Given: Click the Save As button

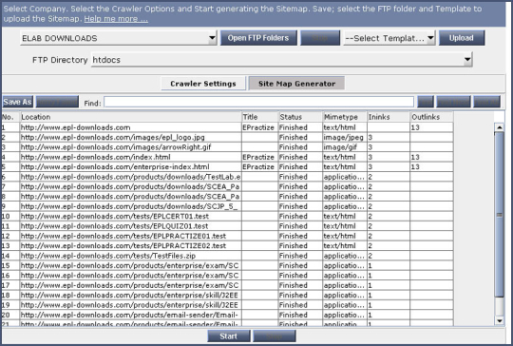Looking at the screenshot, I should pos(17,102).
